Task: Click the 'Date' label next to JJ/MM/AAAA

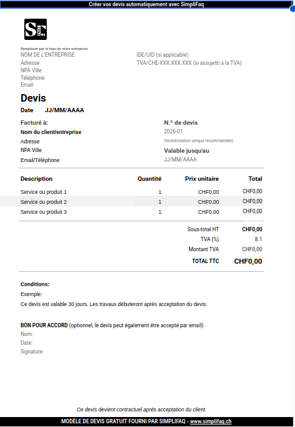Action: click(x=27, y=110)
